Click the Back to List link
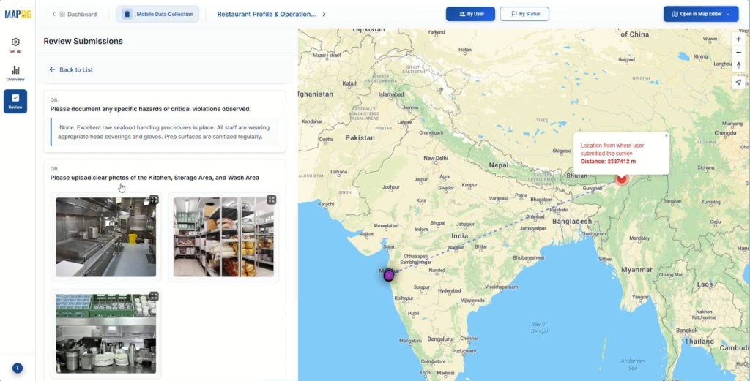Screen dimensions: 750x381 coord(71,69)
